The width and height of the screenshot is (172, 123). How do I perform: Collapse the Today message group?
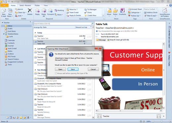[x=35, y=33]
